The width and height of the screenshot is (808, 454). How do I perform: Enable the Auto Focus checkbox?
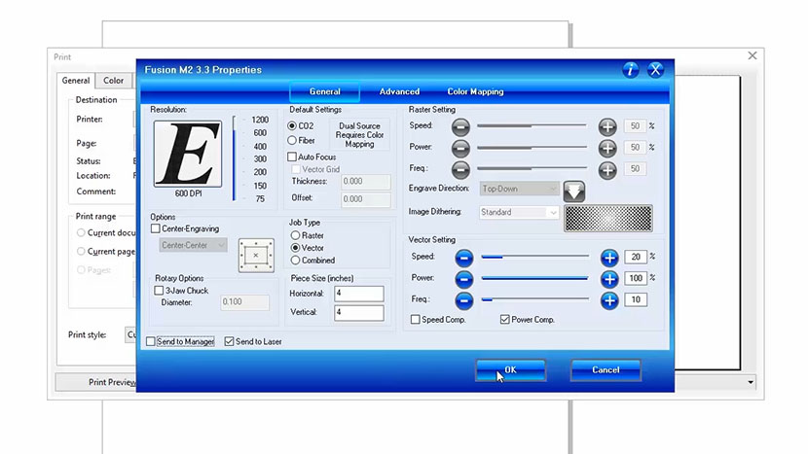click(292, 157)
